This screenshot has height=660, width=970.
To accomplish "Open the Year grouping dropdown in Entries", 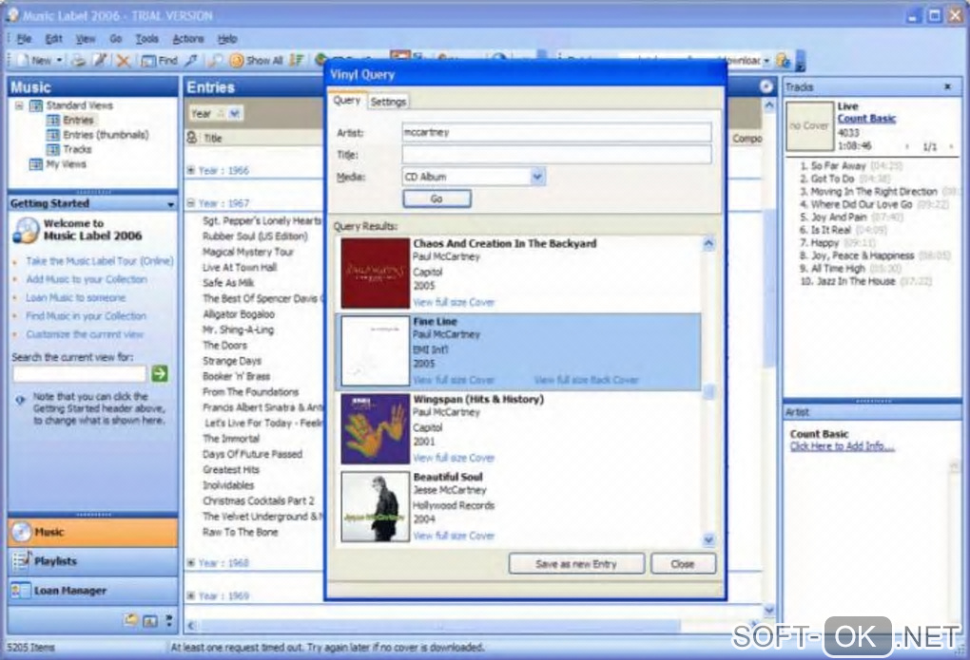I will 235,114.
